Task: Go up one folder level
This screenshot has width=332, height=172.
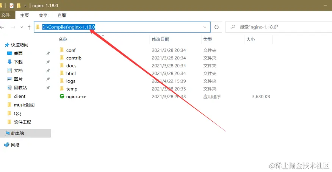Action: point(29,27)
